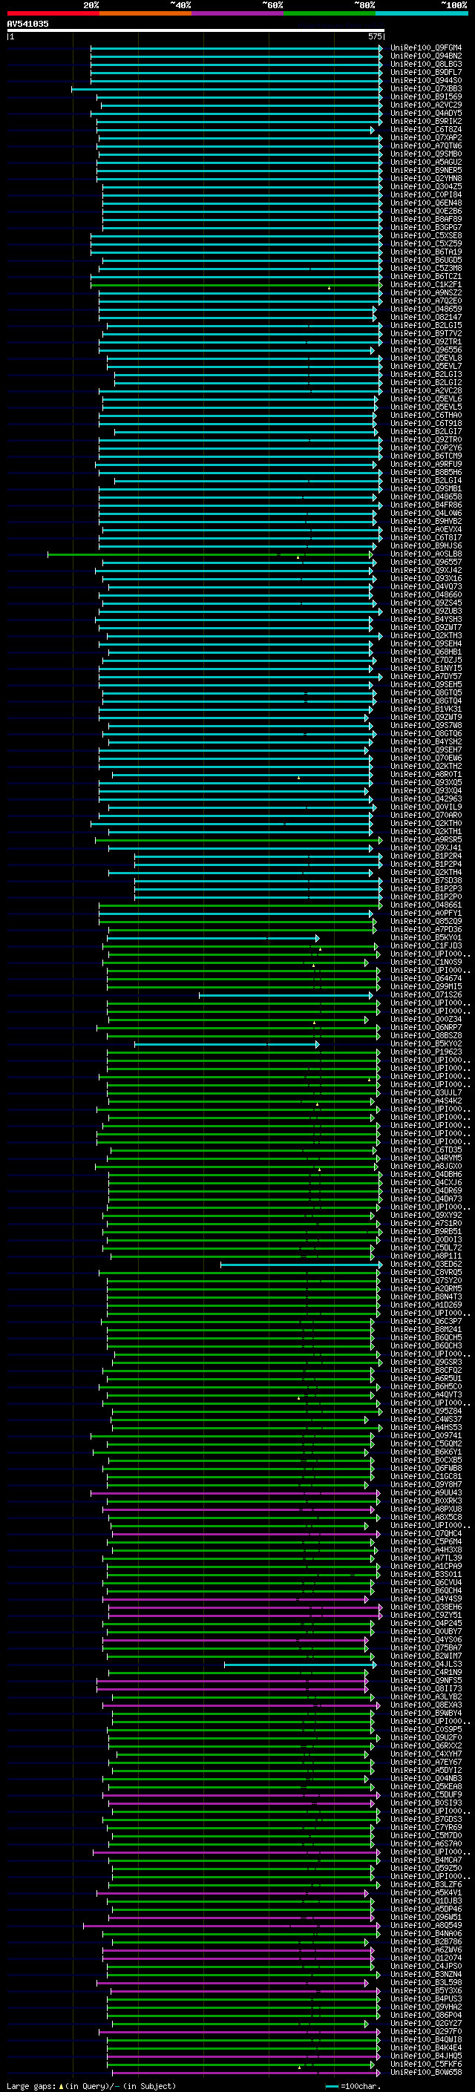
Task: Select label UniRef100_B7SD38
Action: tap(426, 880)
